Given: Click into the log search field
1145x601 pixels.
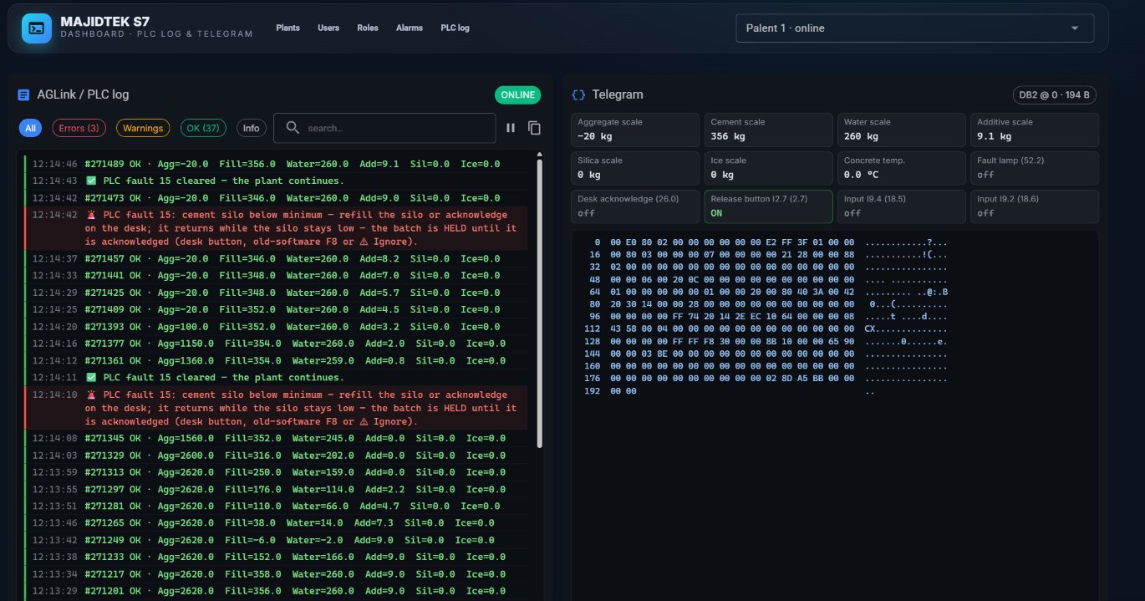Looking at the screenshot, I should click(x=384, y=128).
